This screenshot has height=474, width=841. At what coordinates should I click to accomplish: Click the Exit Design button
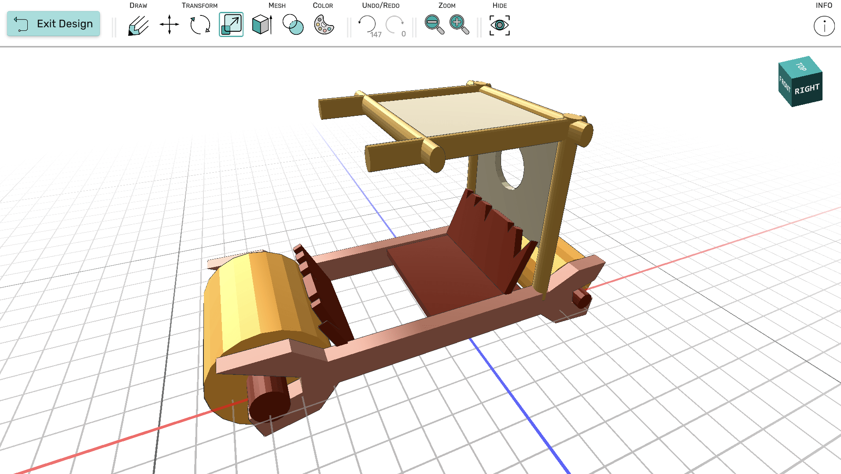pos(53,24)
